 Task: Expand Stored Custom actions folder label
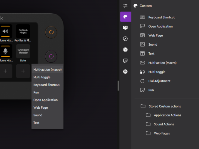[x=165, y=106]
